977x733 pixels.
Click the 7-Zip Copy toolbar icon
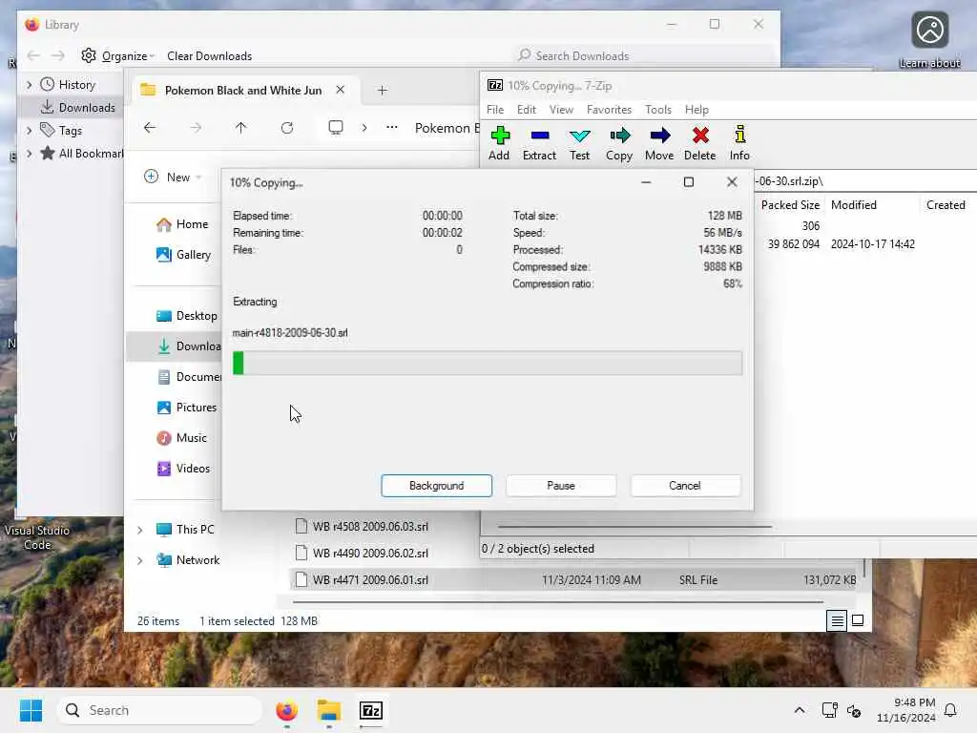click(619, 136)
